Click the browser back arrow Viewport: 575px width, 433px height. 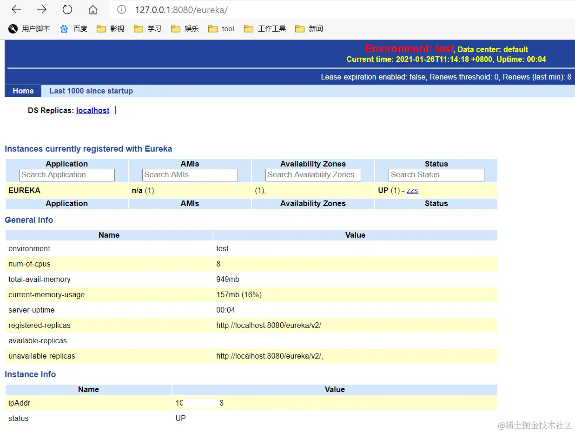point(16,9)
